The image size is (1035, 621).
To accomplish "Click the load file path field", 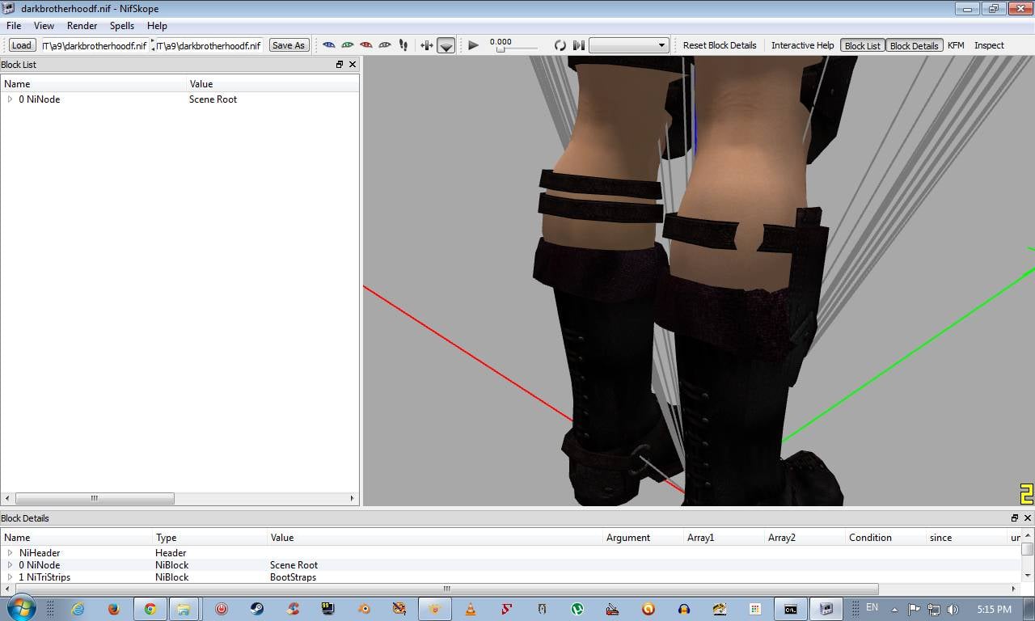I will (x=95, y=45).
